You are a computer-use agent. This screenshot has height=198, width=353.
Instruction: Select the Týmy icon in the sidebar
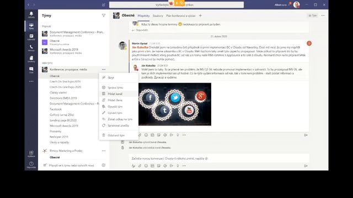pyautogui.click(x=31, y=26)
